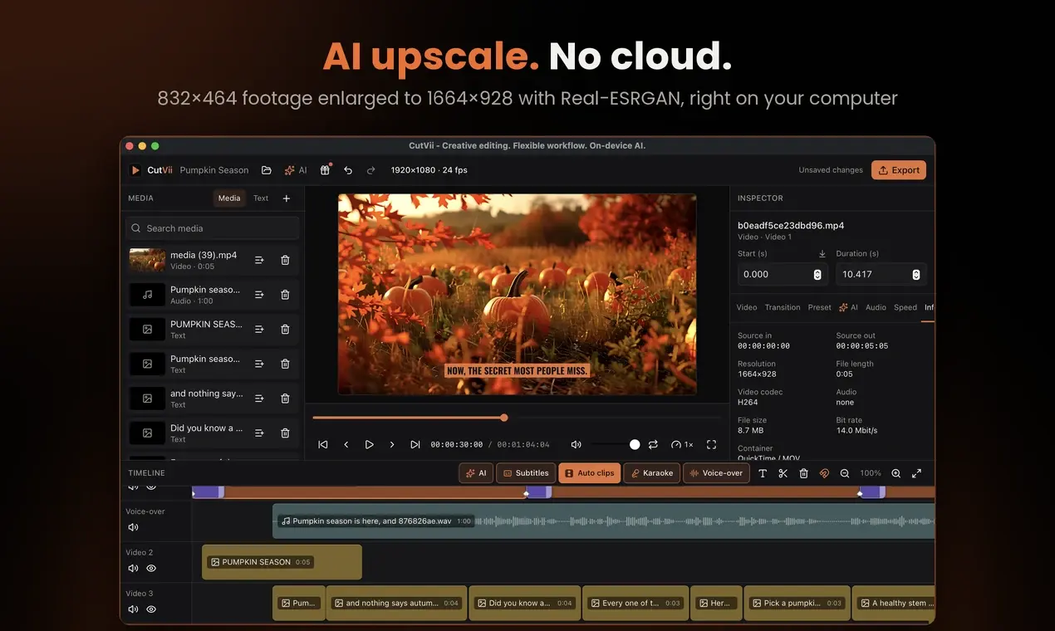Click the Start (s) stepper arrows

[x=817, y=274]
